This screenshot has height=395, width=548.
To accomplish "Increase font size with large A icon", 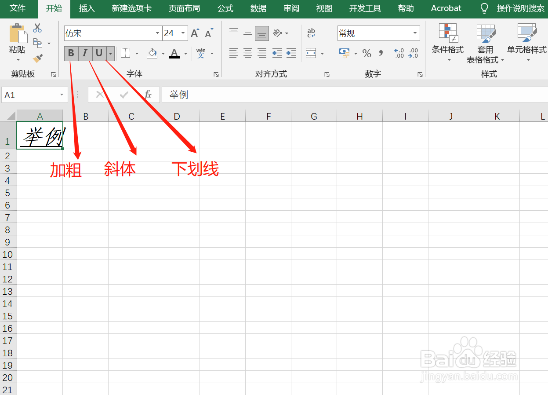I will [x=195, y=33].
